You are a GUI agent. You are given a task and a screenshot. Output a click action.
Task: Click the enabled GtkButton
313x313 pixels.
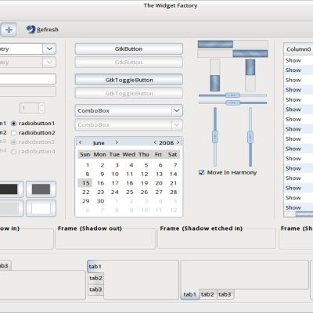point(129,49)
